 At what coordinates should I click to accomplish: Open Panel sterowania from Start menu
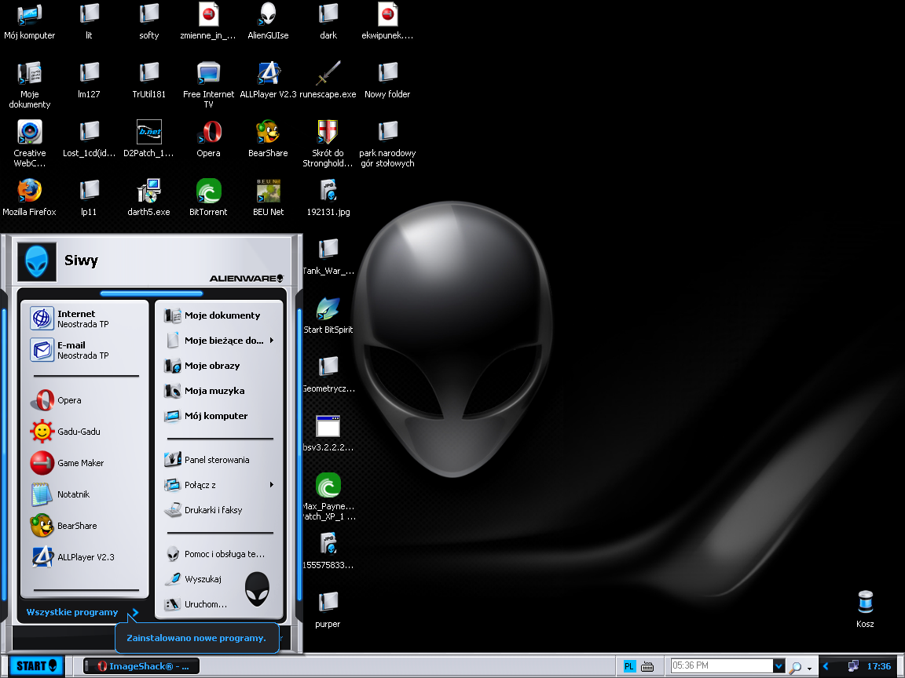click(x=217, y=460)
